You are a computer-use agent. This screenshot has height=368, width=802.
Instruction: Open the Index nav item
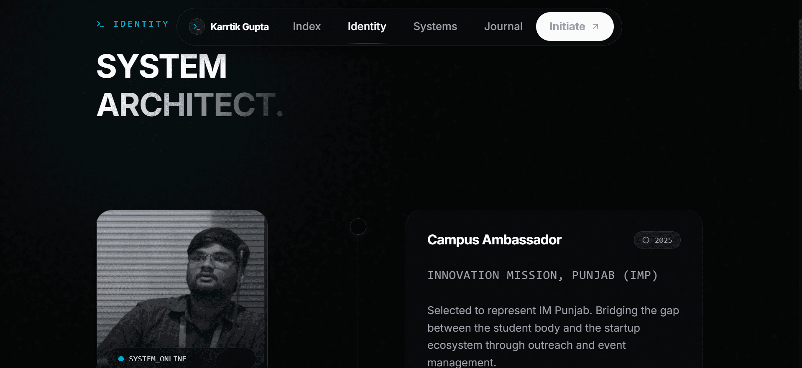tap(307, 26)
